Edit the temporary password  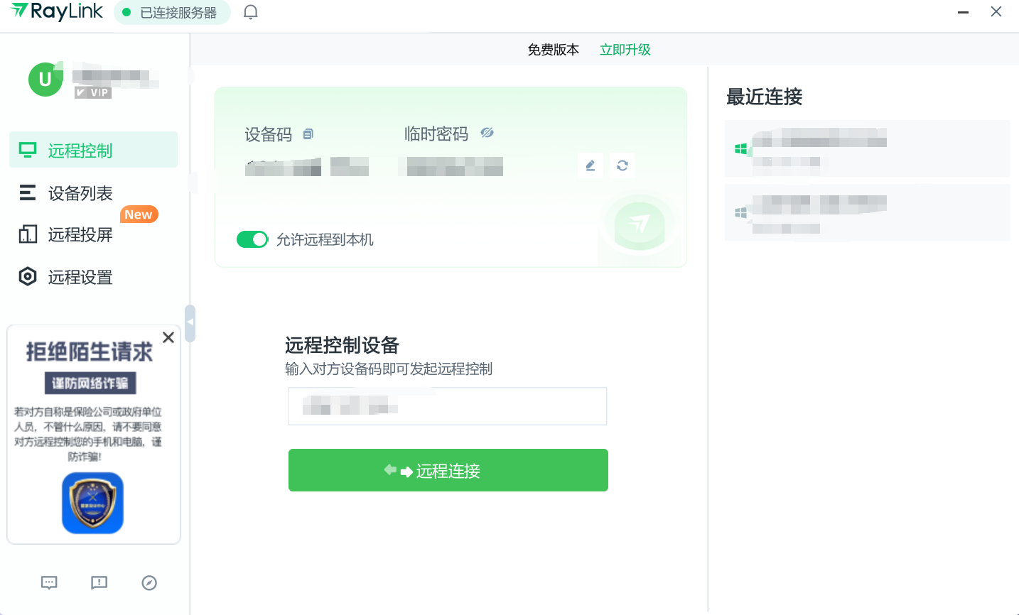[591, 165]
